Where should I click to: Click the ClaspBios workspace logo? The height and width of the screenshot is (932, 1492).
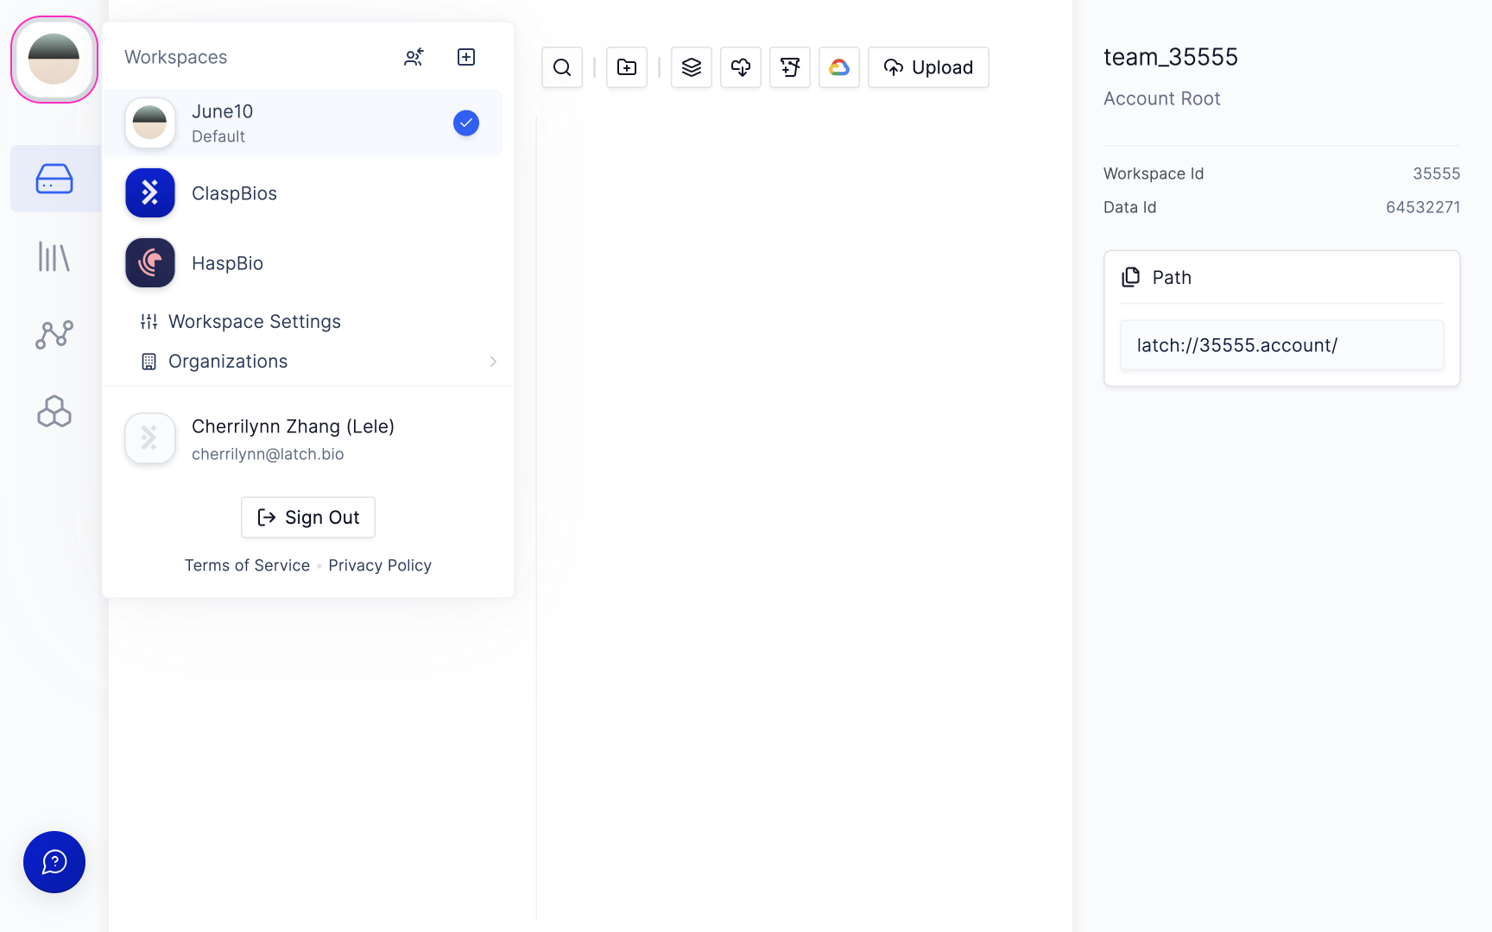[150, 193]
